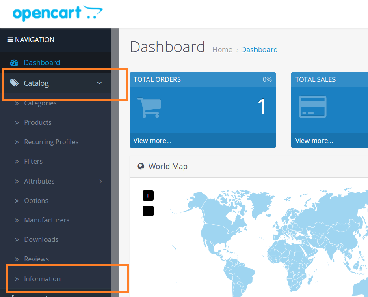The height and width of the screenshot is (297, 368).
Task: Click the TOTAL ORDERS tile heading
Action: pos(157,79)
